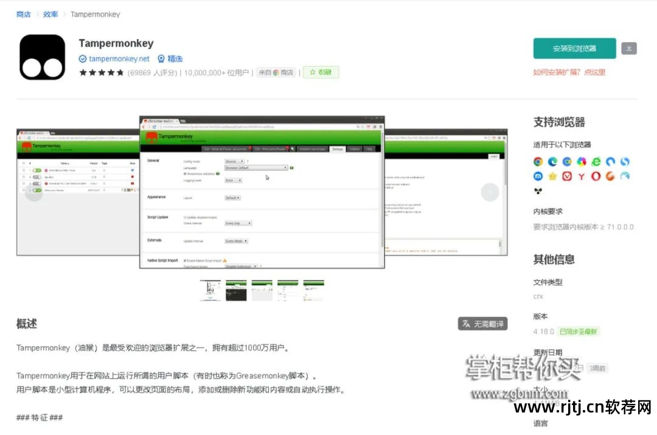The width and height of the screenshot is (657, 435).
Task: Click the blue Sogou 'S' browser icon
Action: pyautogui.click(x=625, y=162)
